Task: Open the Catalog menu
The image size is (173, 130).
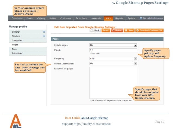Action: 41,18
